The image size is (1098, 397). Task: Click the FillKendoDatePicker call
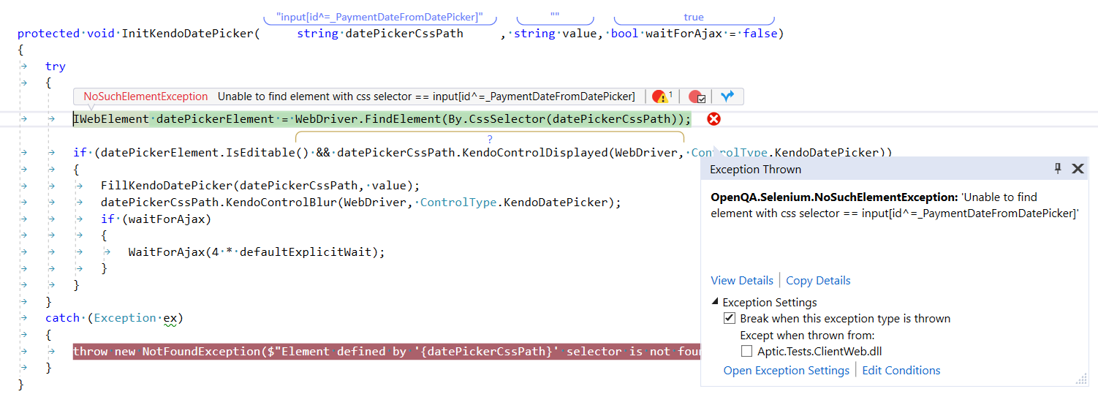(x=260, y=186)
